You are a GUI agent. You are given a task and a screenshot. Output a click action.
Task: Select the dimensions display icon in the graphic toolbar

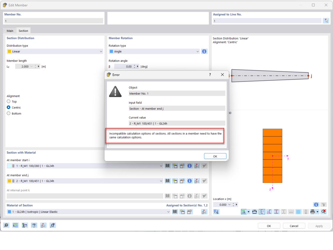254,211
